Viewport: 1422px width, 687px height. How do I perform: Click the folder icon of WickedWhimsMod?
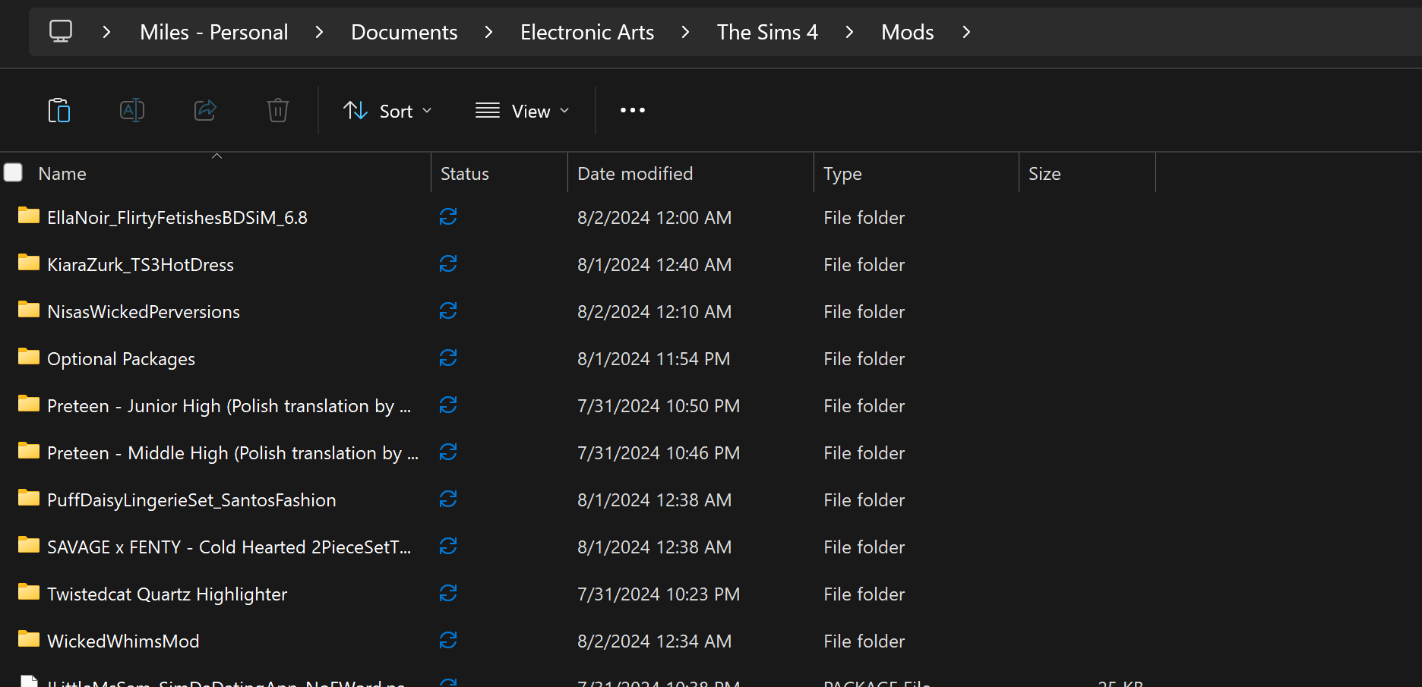[x=29, y=639]
